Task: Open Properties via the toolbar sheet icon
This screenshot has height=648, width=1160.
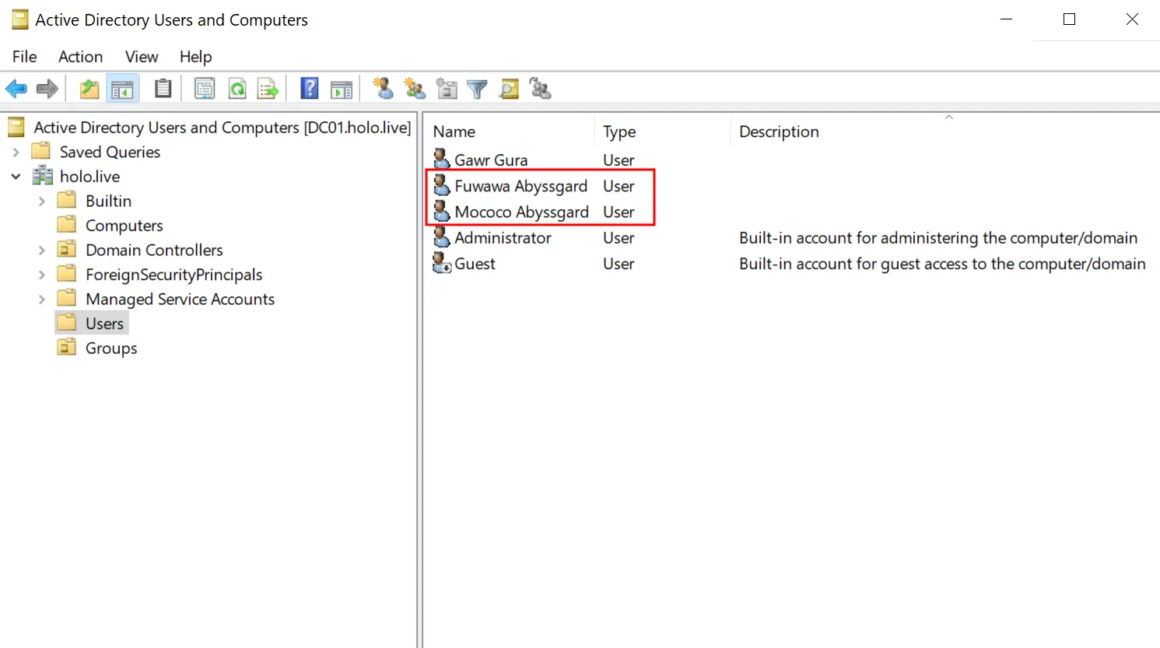Action: coord(205,89)
